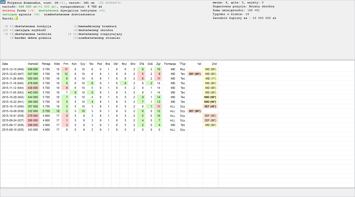Viewport: 355px width, 197px height.
Task: Click the 2nd column header
Action: click(214, 64)
